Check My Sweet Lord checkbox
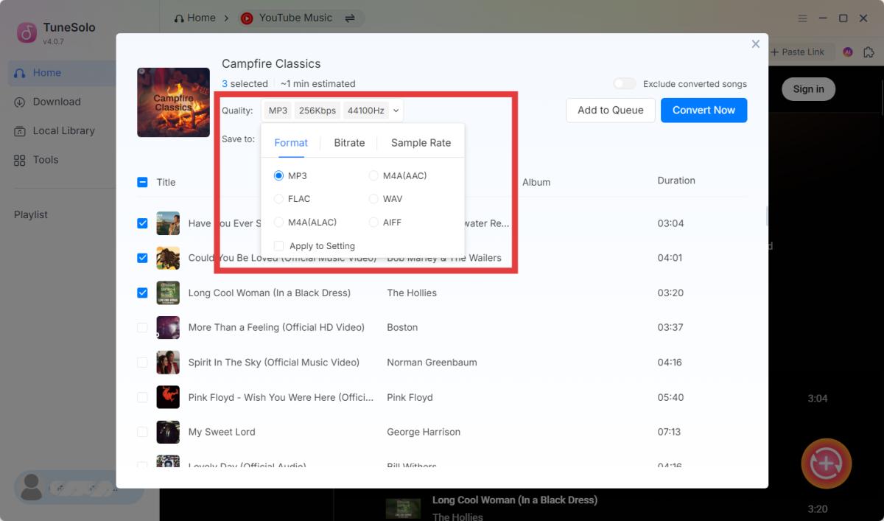The image size is (884, 521). (x=142, y=432)
